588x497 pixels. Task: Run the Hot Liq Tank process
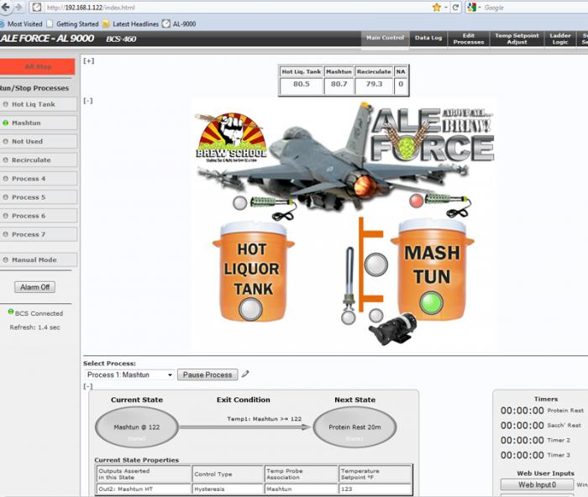point(39,104)
